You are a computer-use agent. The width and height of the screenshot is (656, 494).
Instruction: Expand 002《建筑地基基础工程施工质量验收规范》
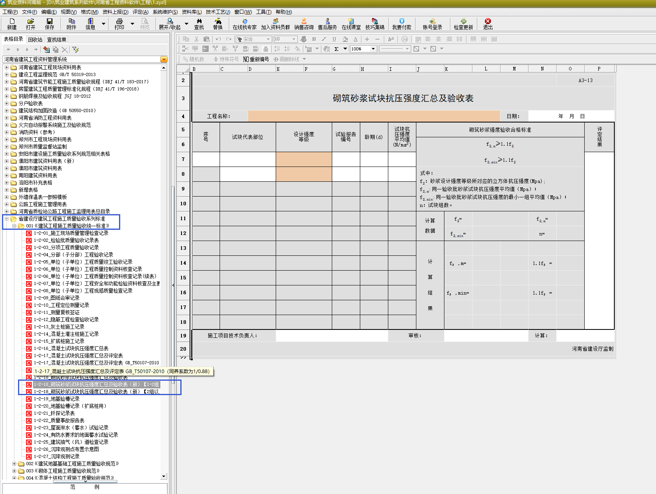click(x=14, y=464)
